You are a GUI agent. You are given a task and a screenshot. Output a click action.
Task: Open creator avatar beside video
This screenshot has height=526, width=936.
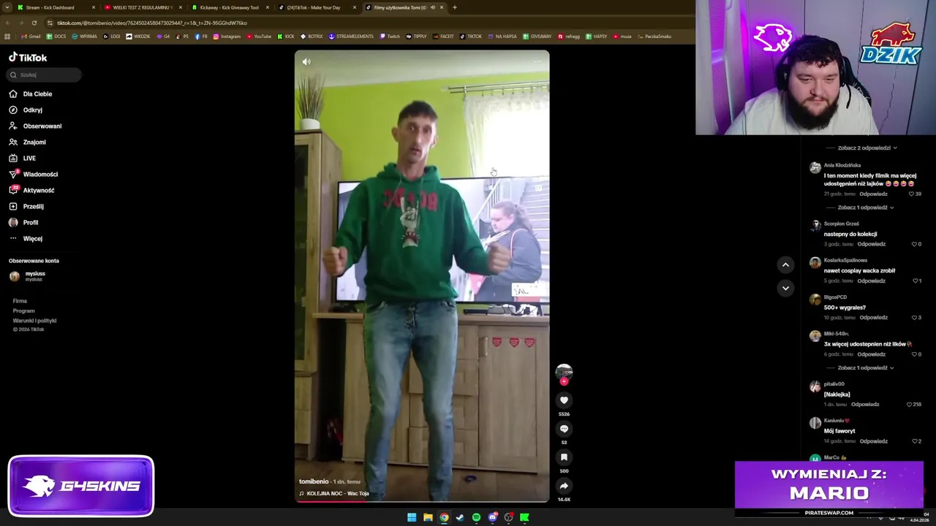[564, 372]
